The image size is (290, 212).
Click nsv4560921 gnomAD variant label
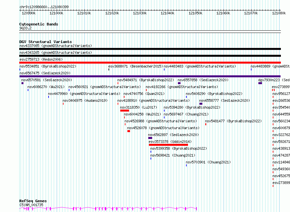105,87
